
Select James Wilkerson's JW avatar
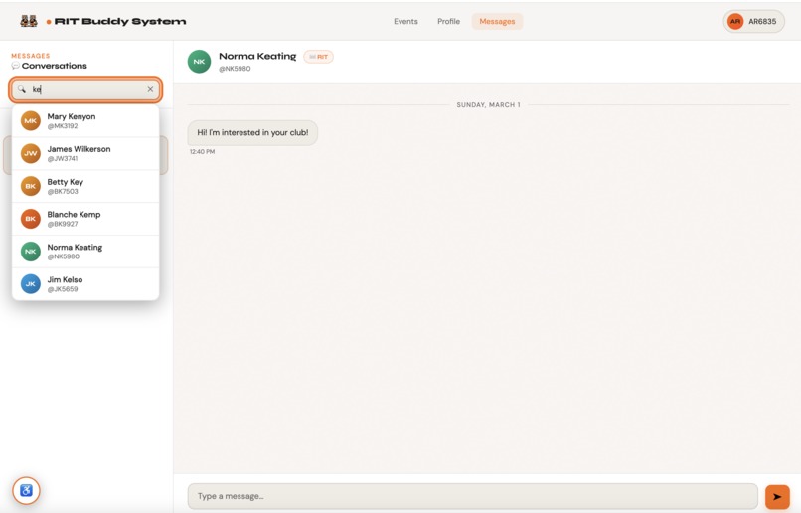31,153
